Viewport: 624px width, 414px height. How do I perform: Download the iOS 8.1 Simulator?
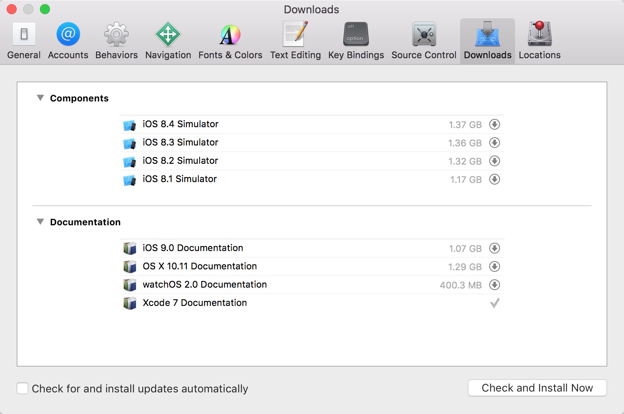pos(495,179)
